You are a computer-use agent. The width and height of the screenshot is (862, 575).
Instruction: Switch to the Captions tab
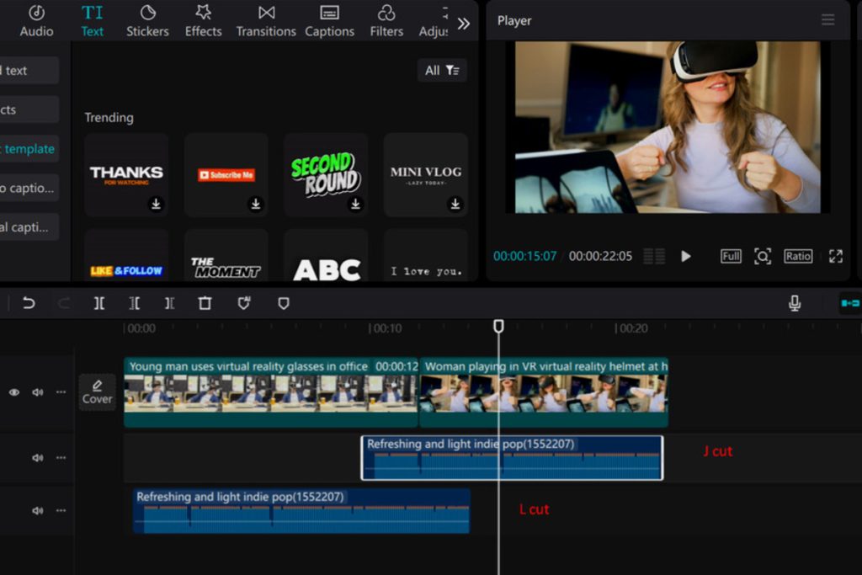click(x=329, y=21)
